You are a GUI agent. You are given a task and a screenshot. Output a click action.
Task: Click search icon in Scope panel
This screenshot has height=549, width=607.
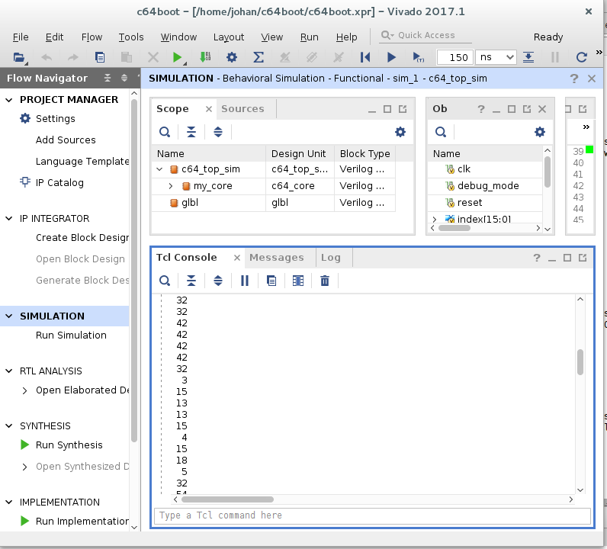(165, 132)
